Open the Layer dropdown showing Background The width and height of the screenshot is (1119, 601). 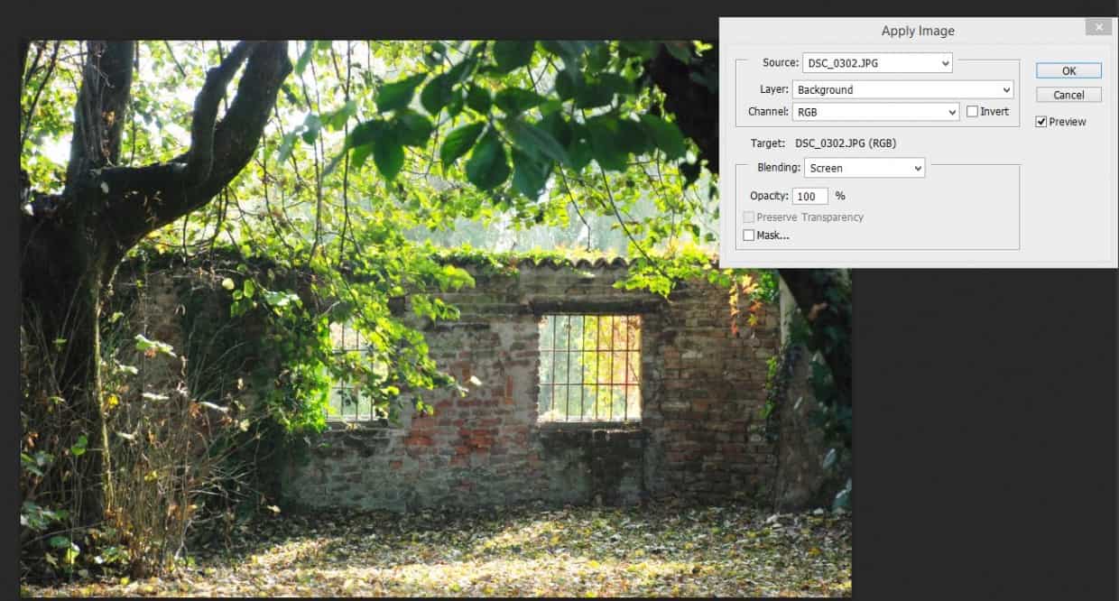(902, 89)
